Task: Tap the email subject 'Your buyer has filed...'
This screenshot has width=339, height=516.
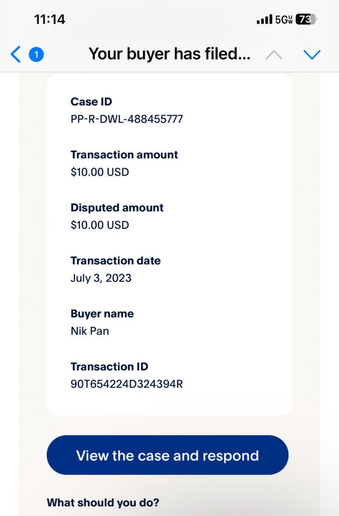Action: 169,53
